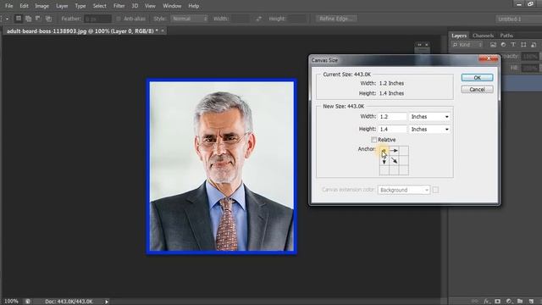Open the Select menu
Viewport: 542px width, 305px height.
coord(100,6)
